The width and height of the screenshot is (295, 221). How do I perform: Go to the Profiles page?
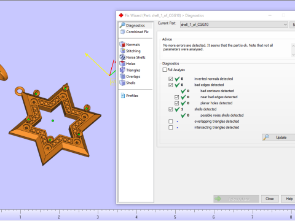click(x=132, y=96)
